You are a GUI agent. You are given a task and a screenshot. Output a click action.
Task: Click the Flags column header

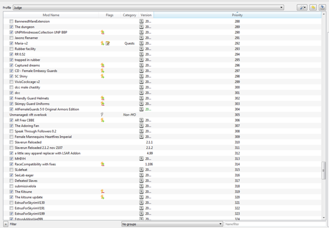[110, 15]
